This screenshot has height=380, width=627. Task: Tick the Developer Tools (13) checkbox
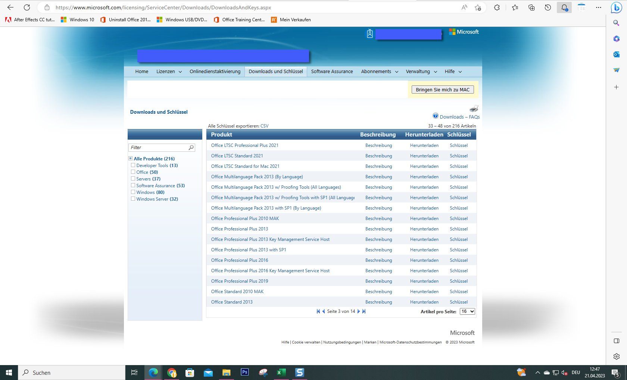point(133,165)
